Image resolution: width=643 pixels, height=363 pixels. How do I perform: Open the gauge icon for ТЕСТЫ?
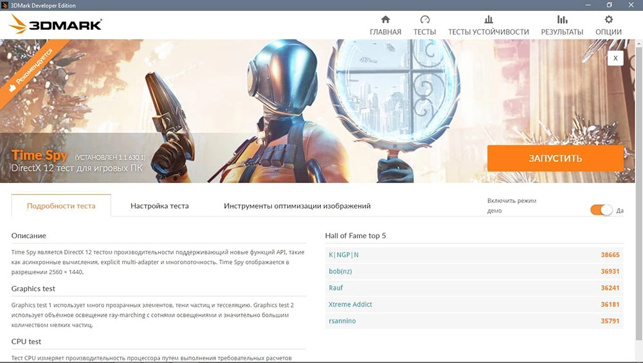coord(424,19)
